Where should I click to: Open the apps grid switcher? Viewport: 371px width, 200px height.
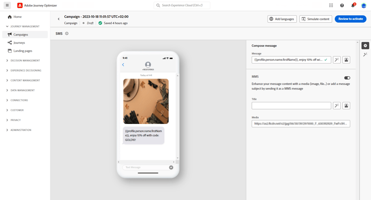(x=331, y=5)
